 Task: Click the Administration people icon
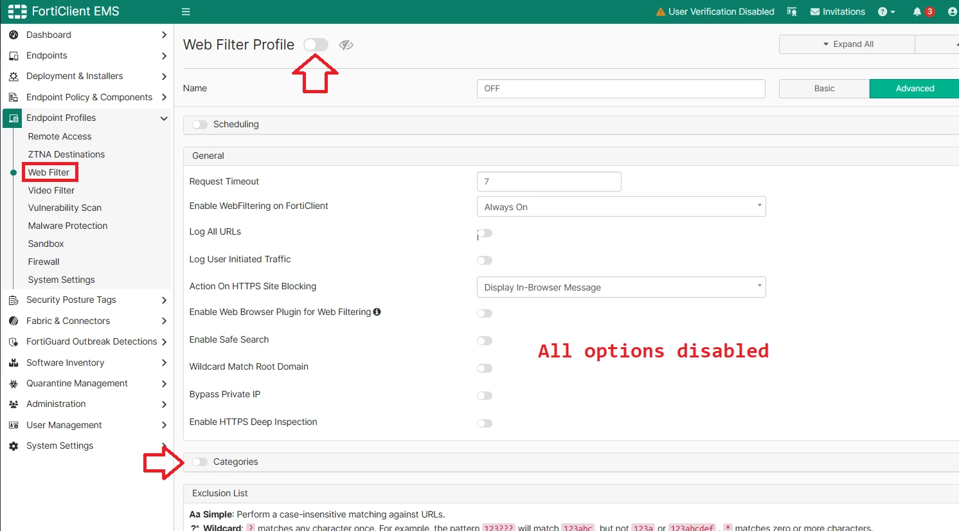click(13, 404)
